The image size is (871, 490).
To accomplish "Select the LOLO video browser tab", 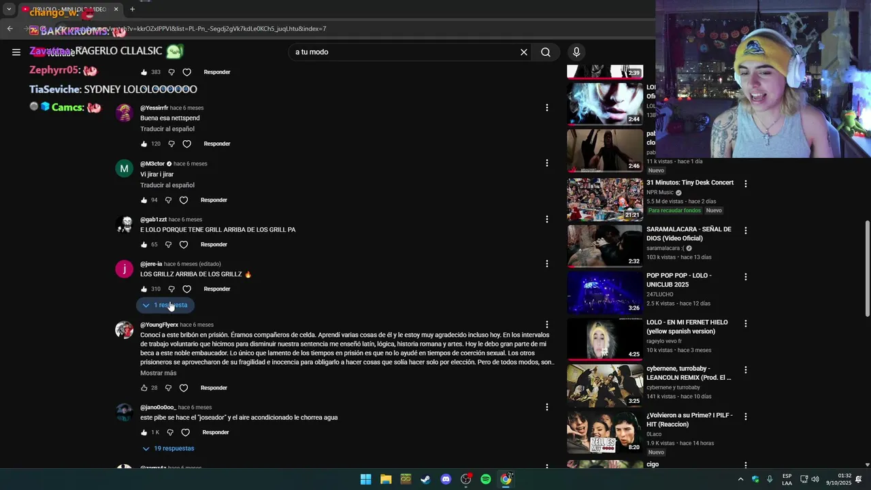I will (69, 10).
